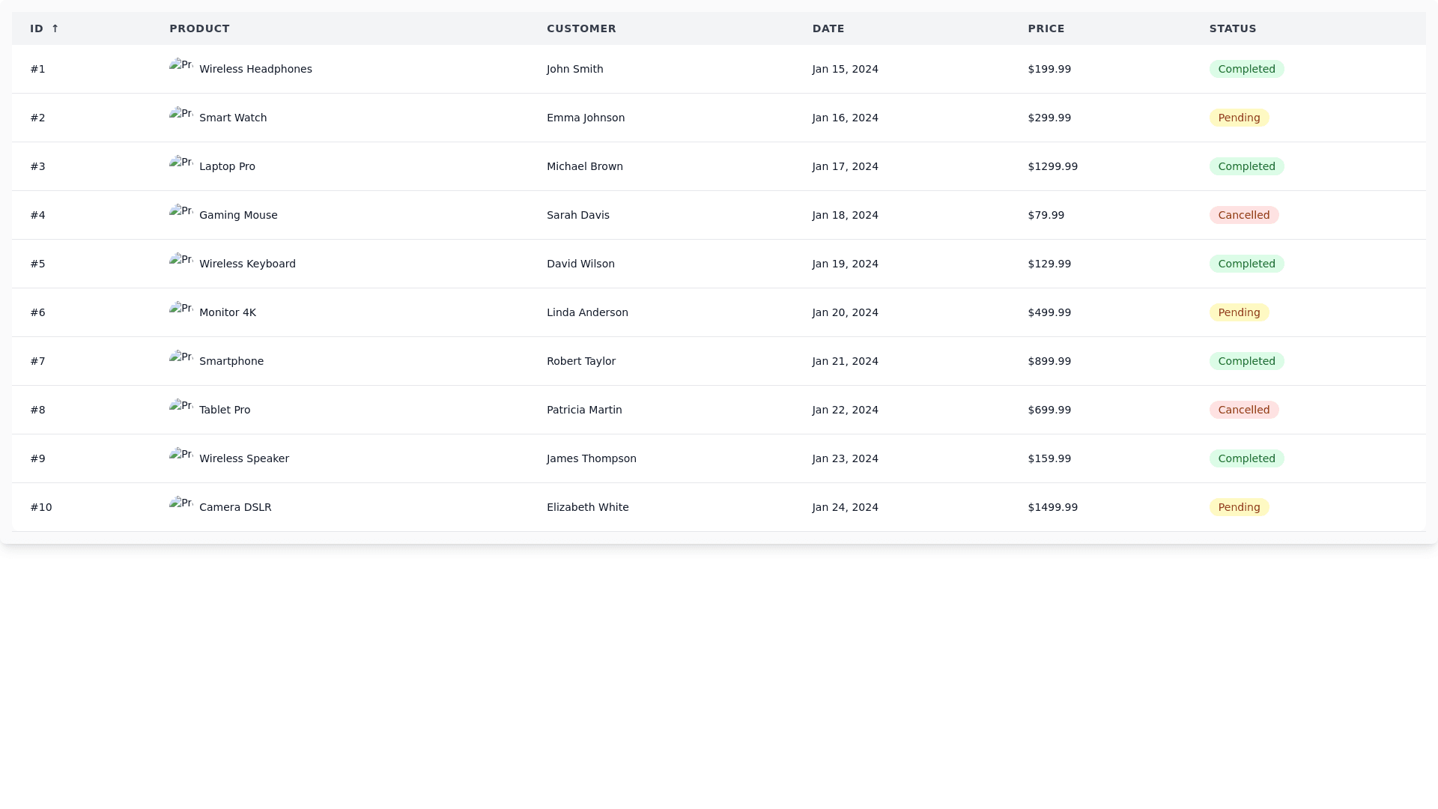Sort table by Date column header
1438x809 pixels.
[x=828, y=28]
